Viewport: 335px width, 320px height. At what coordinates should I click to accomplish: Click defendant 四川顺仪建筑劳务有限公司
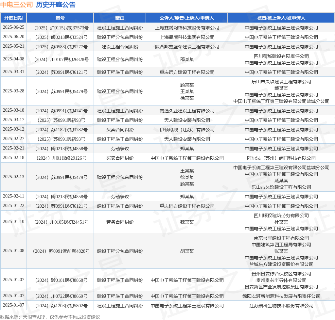pos(281,216)
